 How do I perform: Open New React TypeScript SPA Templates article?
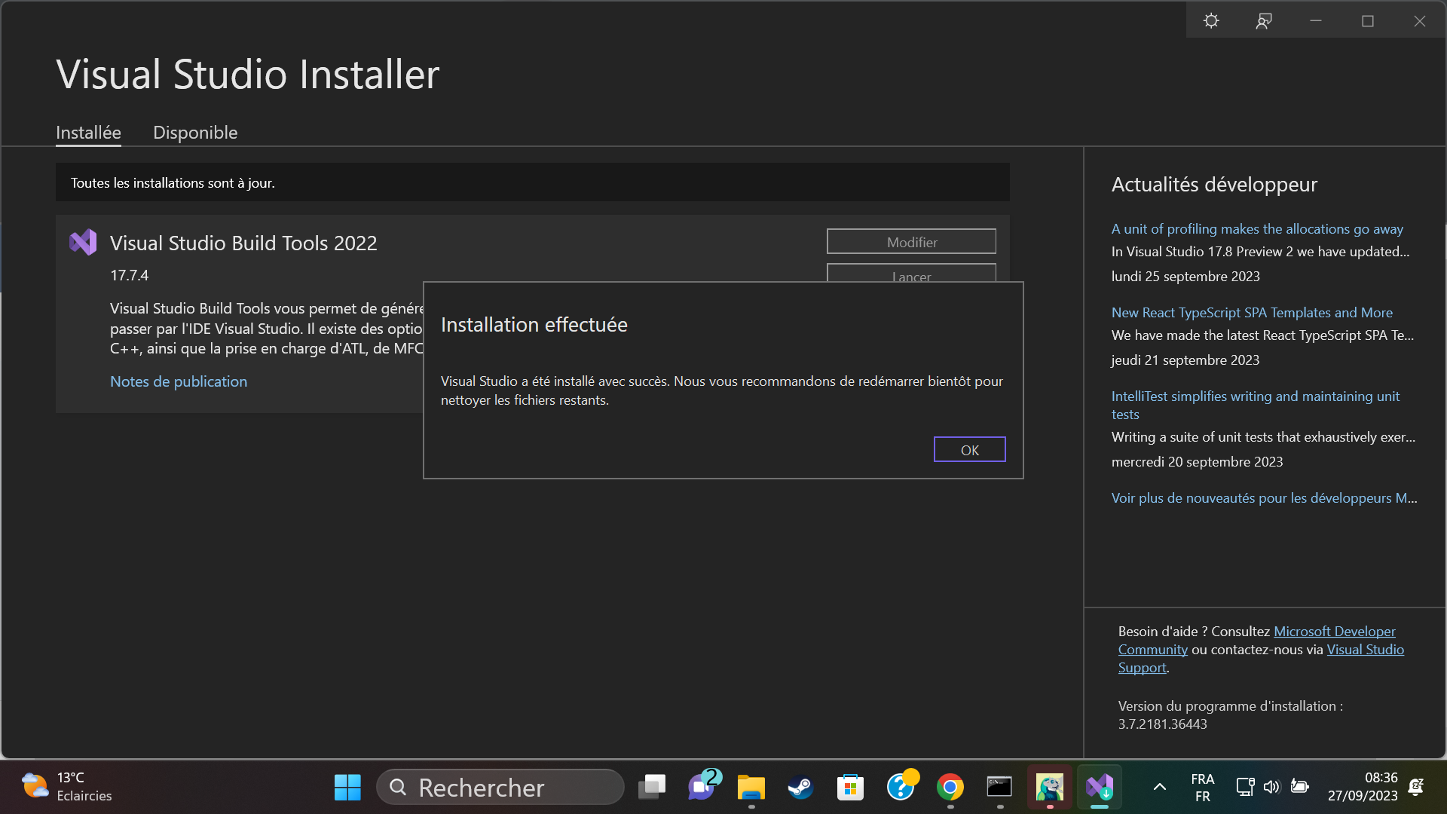coord(1252,313)
